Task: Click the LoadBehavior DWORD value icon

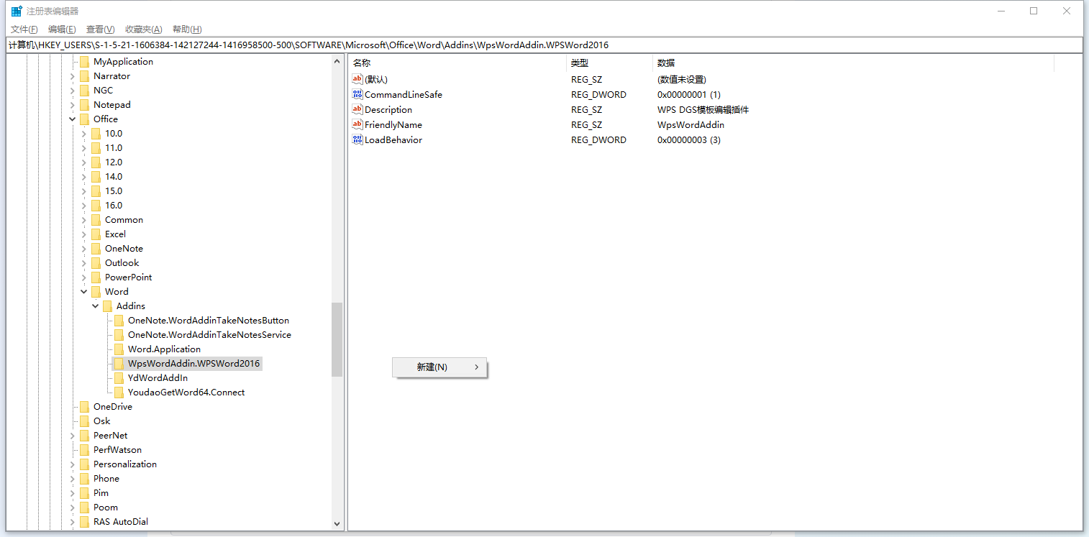Action: 357,139
